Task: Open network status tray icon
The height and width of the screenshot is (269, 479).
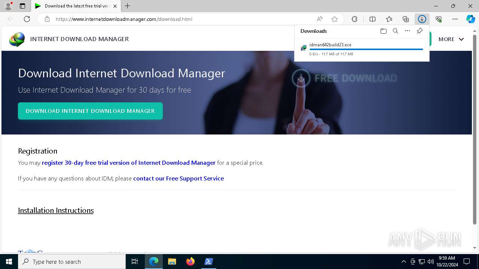Action: tap(422, 262)
